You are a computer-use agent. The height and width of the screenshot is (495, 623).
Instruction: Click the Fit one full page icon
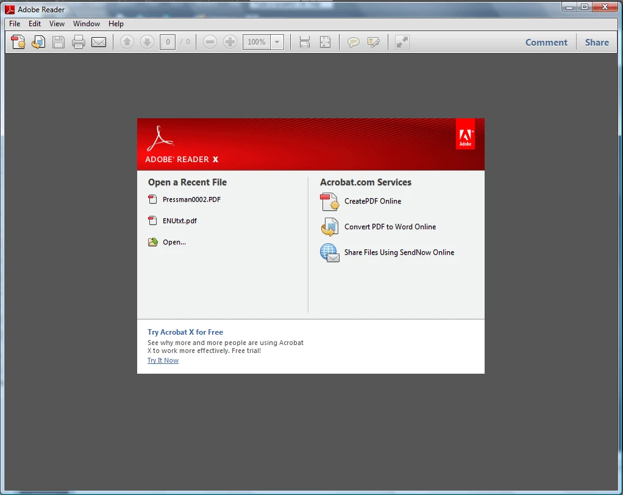pyautogui.click(x=325, y=42)
